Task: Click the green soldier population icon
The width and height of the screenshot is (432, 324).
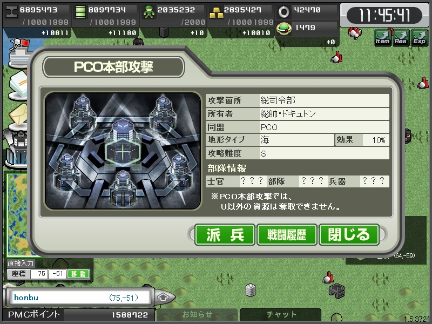Action: (149, 12)
